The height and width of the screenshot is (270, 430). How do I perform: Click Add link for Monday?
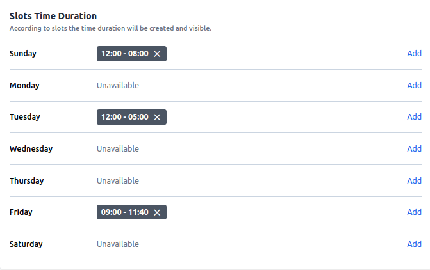pyautogui.click(x=414, y=86)
